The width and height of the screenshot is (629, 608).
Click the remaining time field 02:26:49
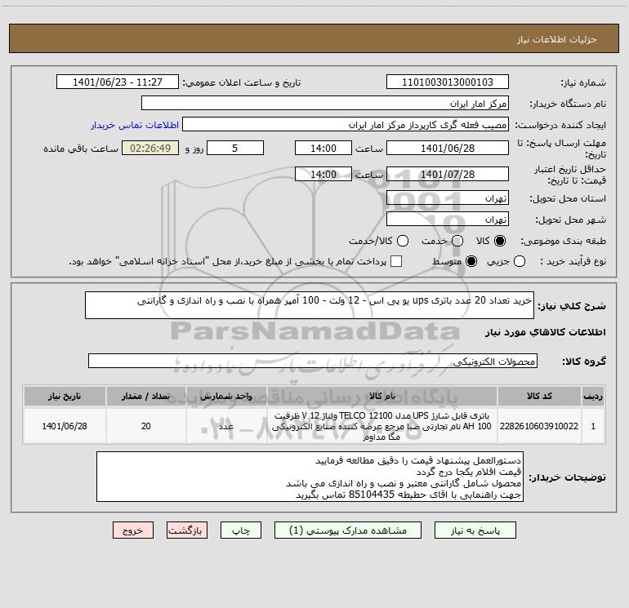tap(150, 148)
